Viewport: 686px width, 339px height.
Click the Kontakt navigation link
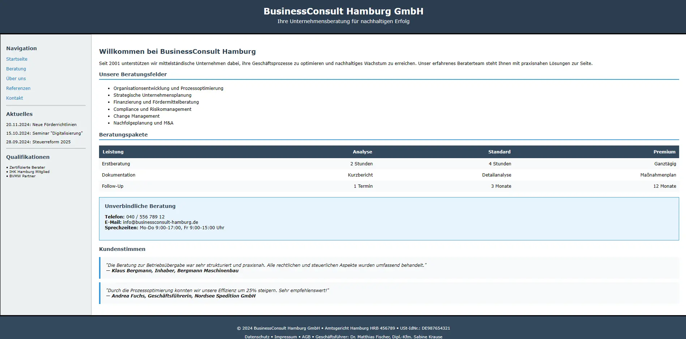14,98
